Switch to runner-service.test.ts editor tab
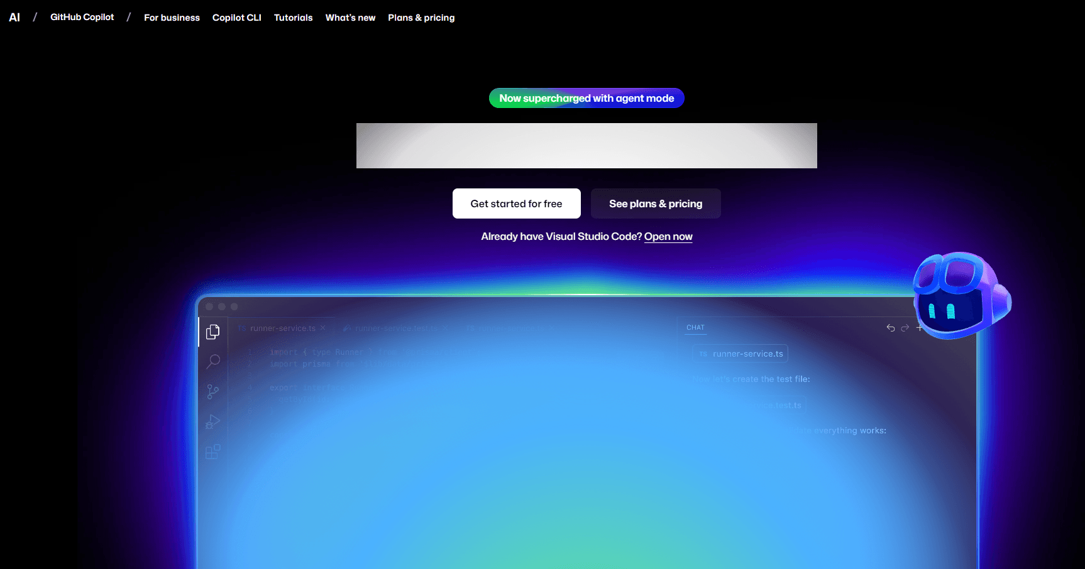 pos(396,328)
